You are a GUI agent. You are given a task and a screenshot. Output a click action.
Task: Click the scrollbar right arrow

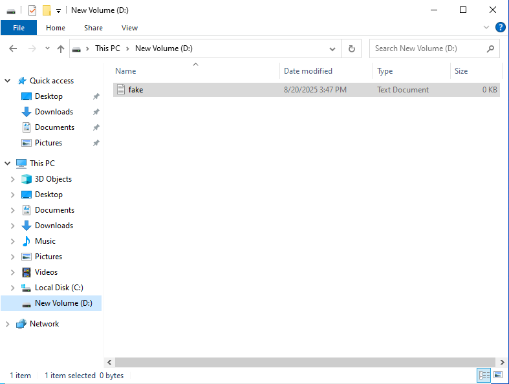click(502, 362)
